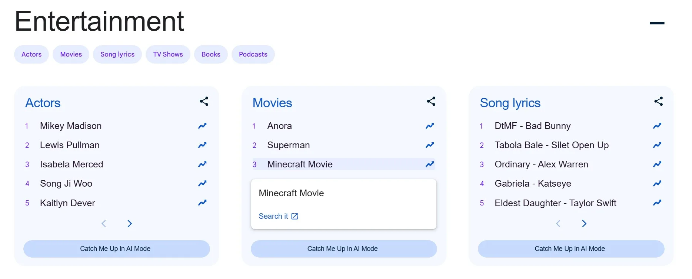The width and height of the screenshot is (692, 279).
Task: Collapse the Entertainment section
Action: [657, 23]
